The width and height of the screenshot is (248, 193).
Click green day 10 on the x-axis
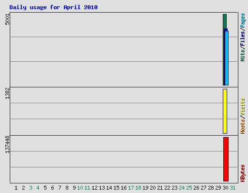[x=80, y=188]
